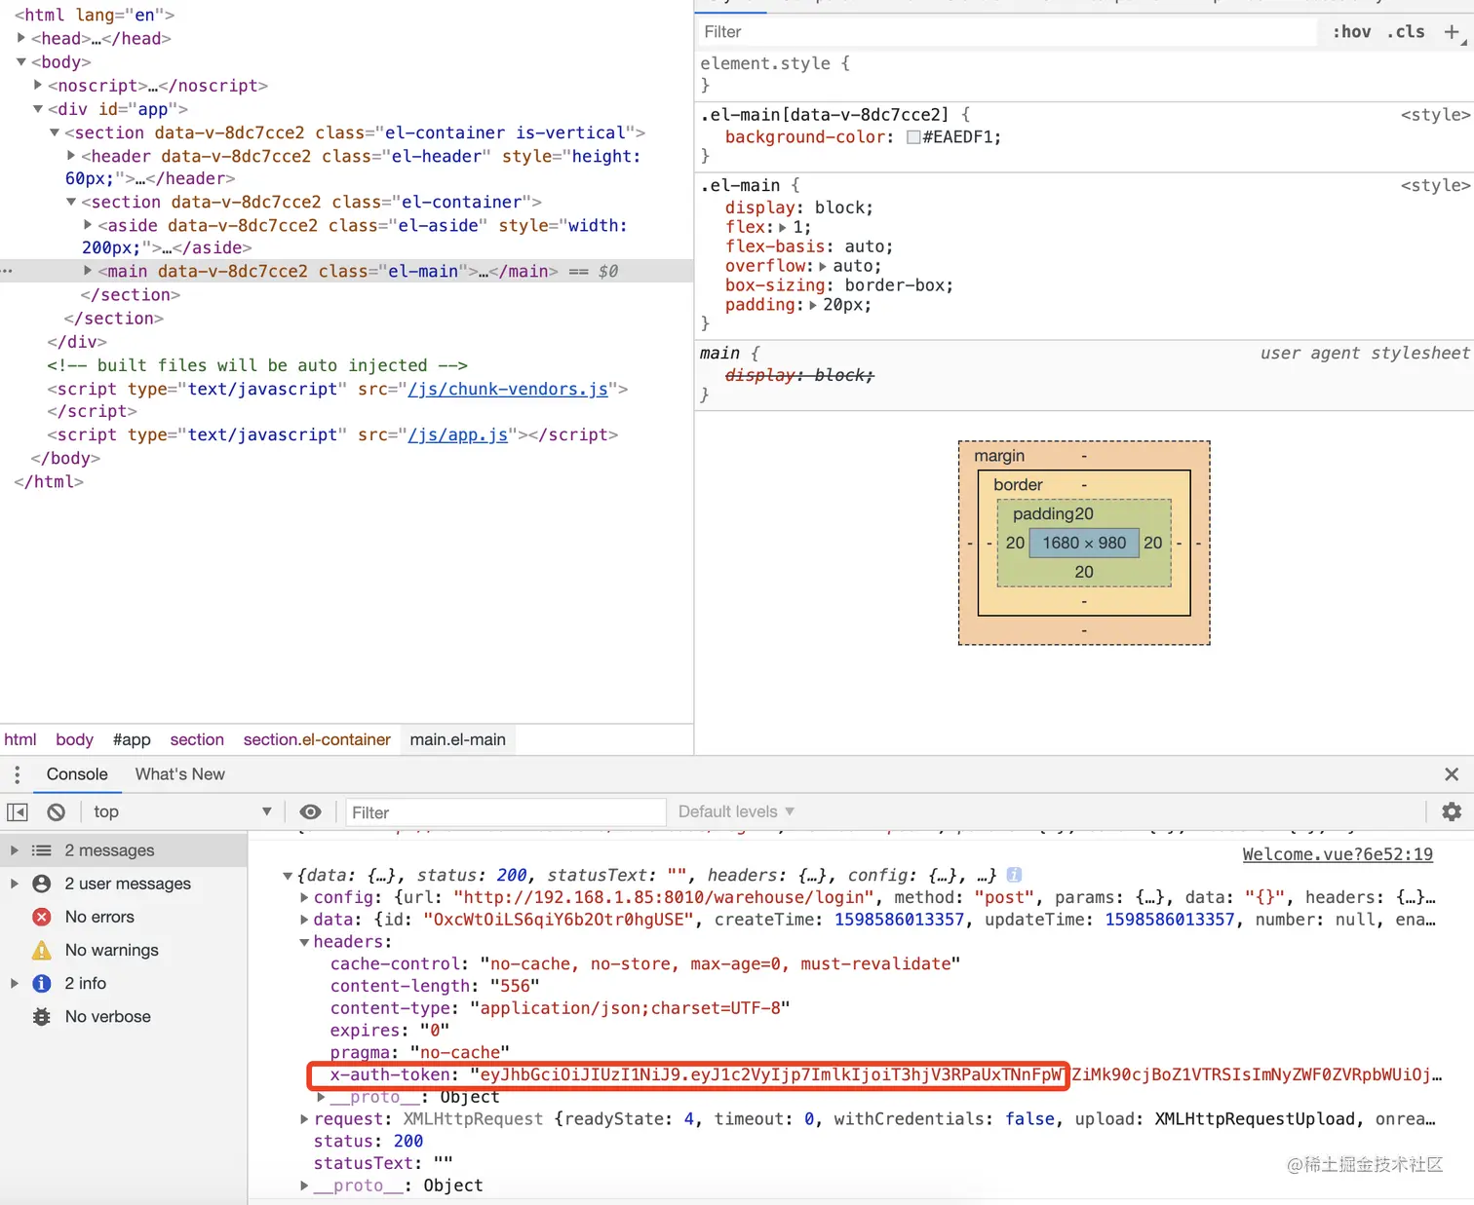The height and width of the screenshot is (1205, 1474).
Task: Expand the 2 user messages group
Action: 15,884
